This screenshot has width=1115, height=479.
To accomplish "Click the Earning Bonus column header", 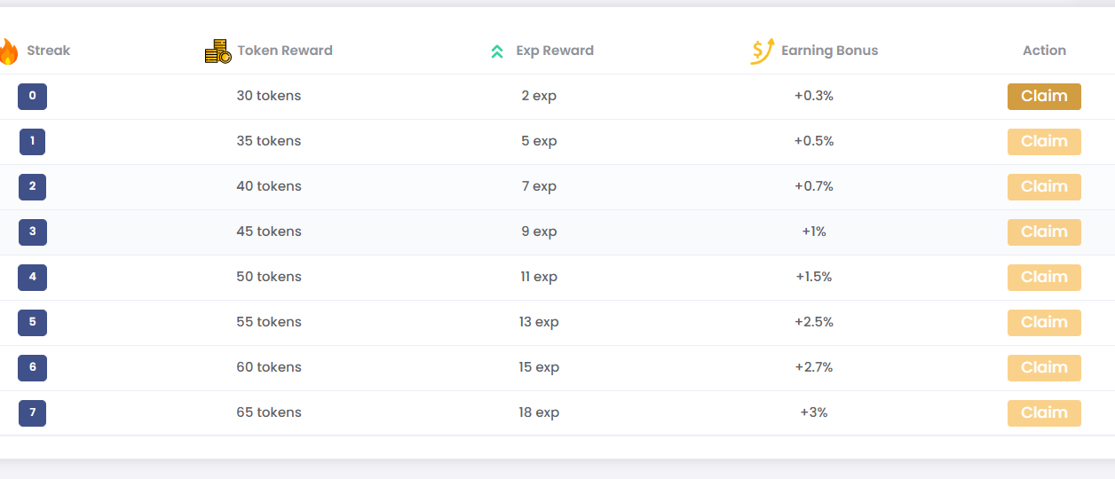I will click(829, 51).
